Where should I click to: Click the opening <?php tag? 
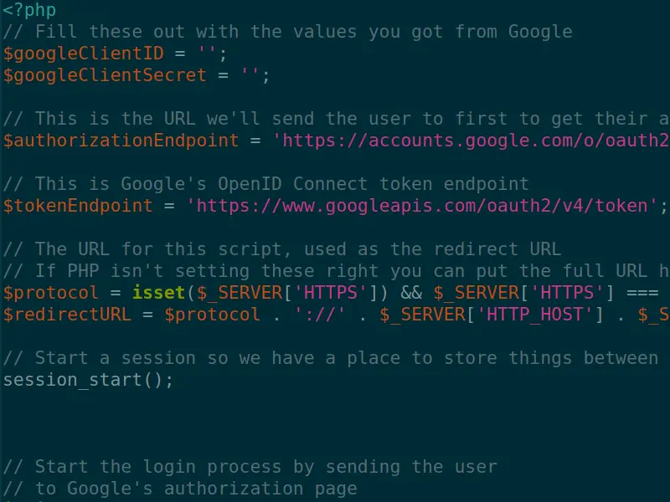pyautogui.click(x=30, y=10)
